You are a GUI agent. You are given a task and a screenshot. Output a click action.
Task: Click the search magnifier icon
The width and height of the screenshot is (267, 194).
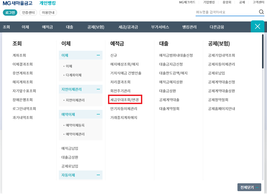[x=261, y=12]
